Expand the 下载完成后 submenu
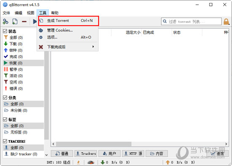 click(67, 47)
